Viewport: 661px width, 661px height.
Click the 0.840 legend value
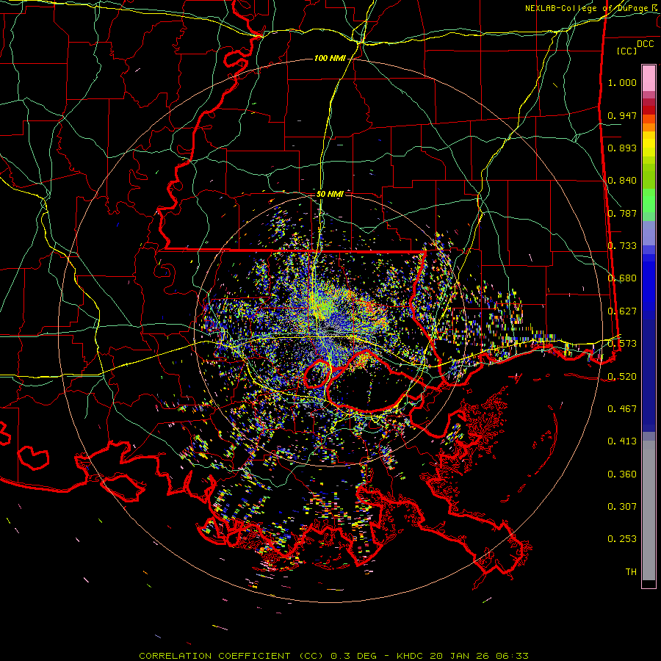(x=622, y=181)
